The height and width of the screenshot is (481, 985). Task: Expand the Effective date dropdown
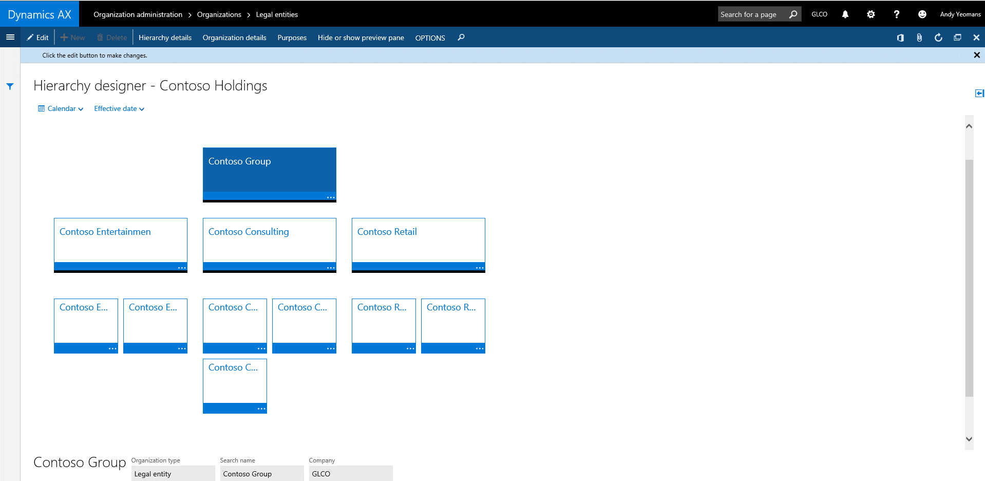[x=119, y=108]
